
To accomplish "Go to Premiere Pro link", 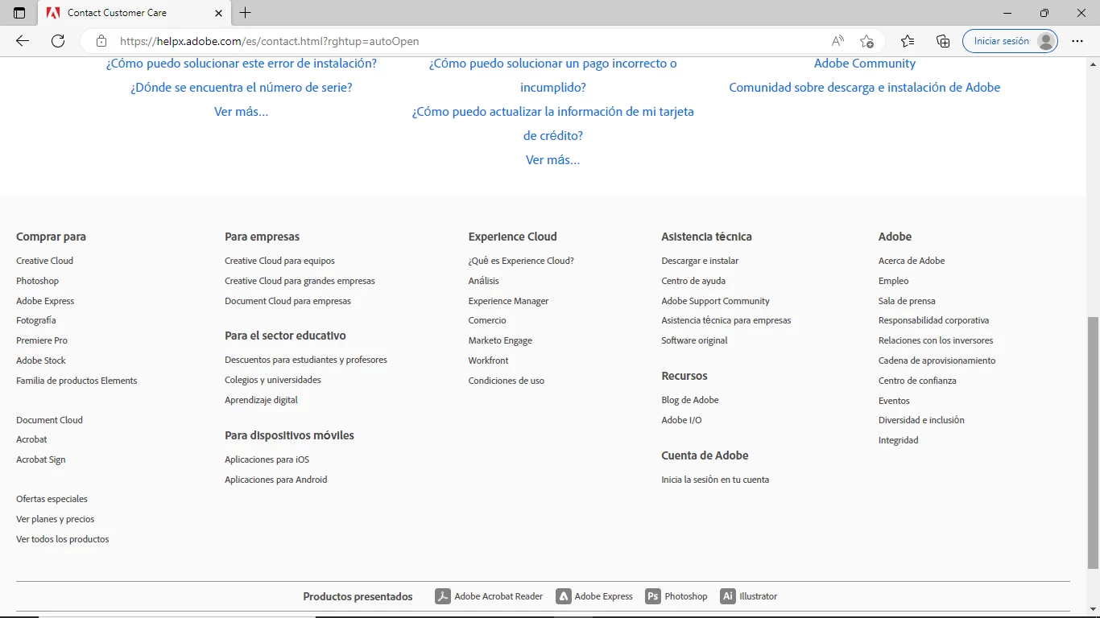I will pyautogui.click(x=42, y=340).
